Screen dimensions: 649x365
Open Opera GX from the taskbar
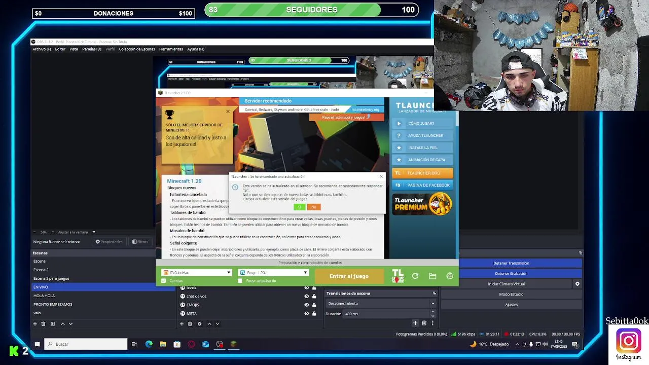(191, 344)
